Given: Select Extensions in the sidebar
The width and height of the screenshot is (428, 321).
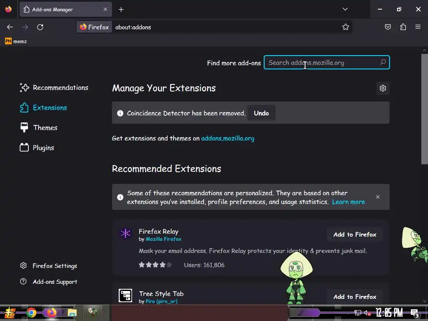Looking at the screenshot, I should tap(43, 107).
